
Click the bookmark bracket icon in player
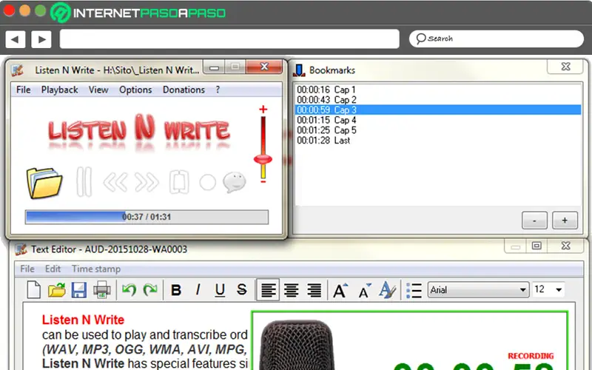tap(179, 182)
